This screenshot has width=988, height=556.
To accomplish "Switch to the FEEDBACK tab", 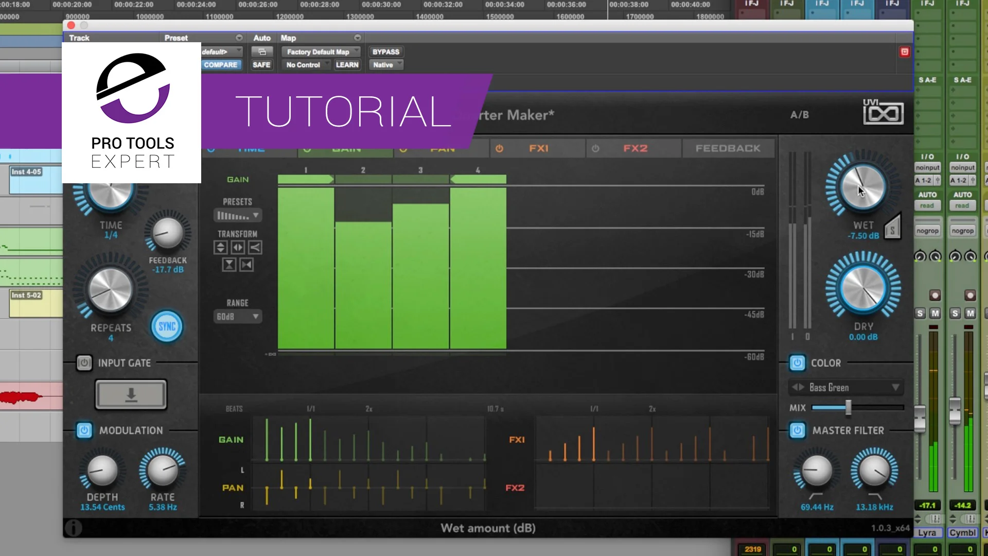I will point(728,148).
